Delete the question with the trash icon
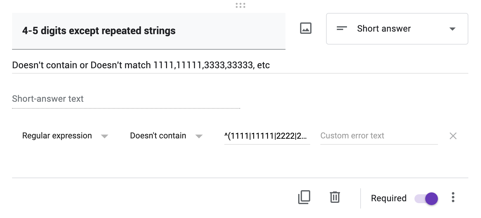This screenshot has height=218, width=481. [335, 197]
